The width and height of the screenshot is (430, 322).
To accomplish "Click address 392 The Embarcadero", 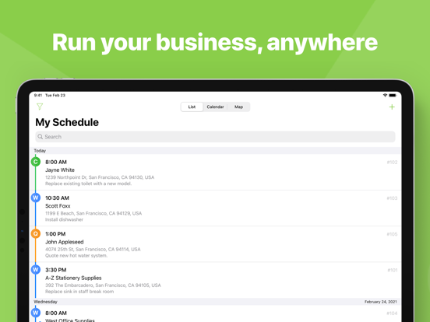I will coord(103,285).
